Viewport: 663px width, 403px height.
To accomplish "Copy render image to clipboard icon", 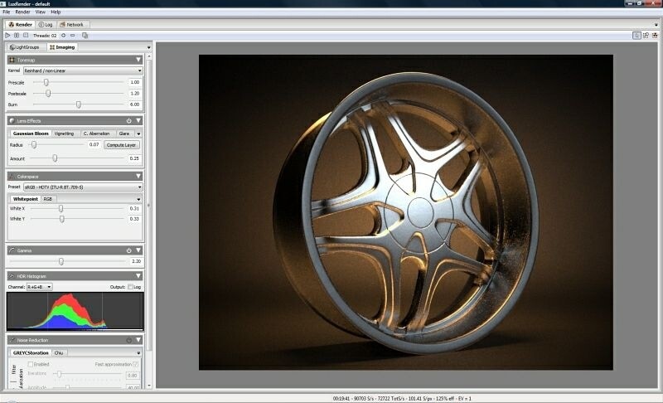I will (x=85, y=36).
